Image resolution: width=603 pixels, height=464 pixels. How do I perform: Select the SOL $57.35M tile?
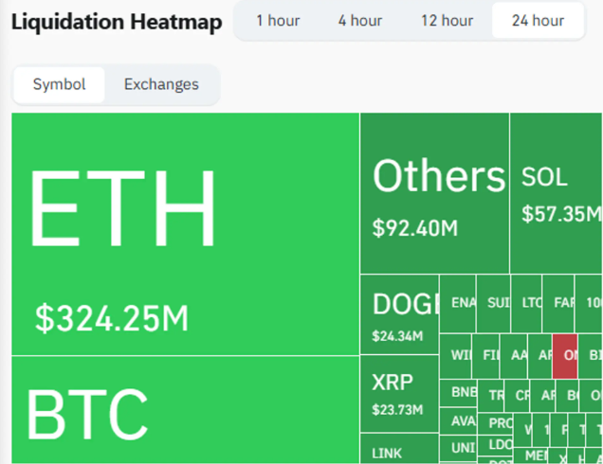click(556, 194)
